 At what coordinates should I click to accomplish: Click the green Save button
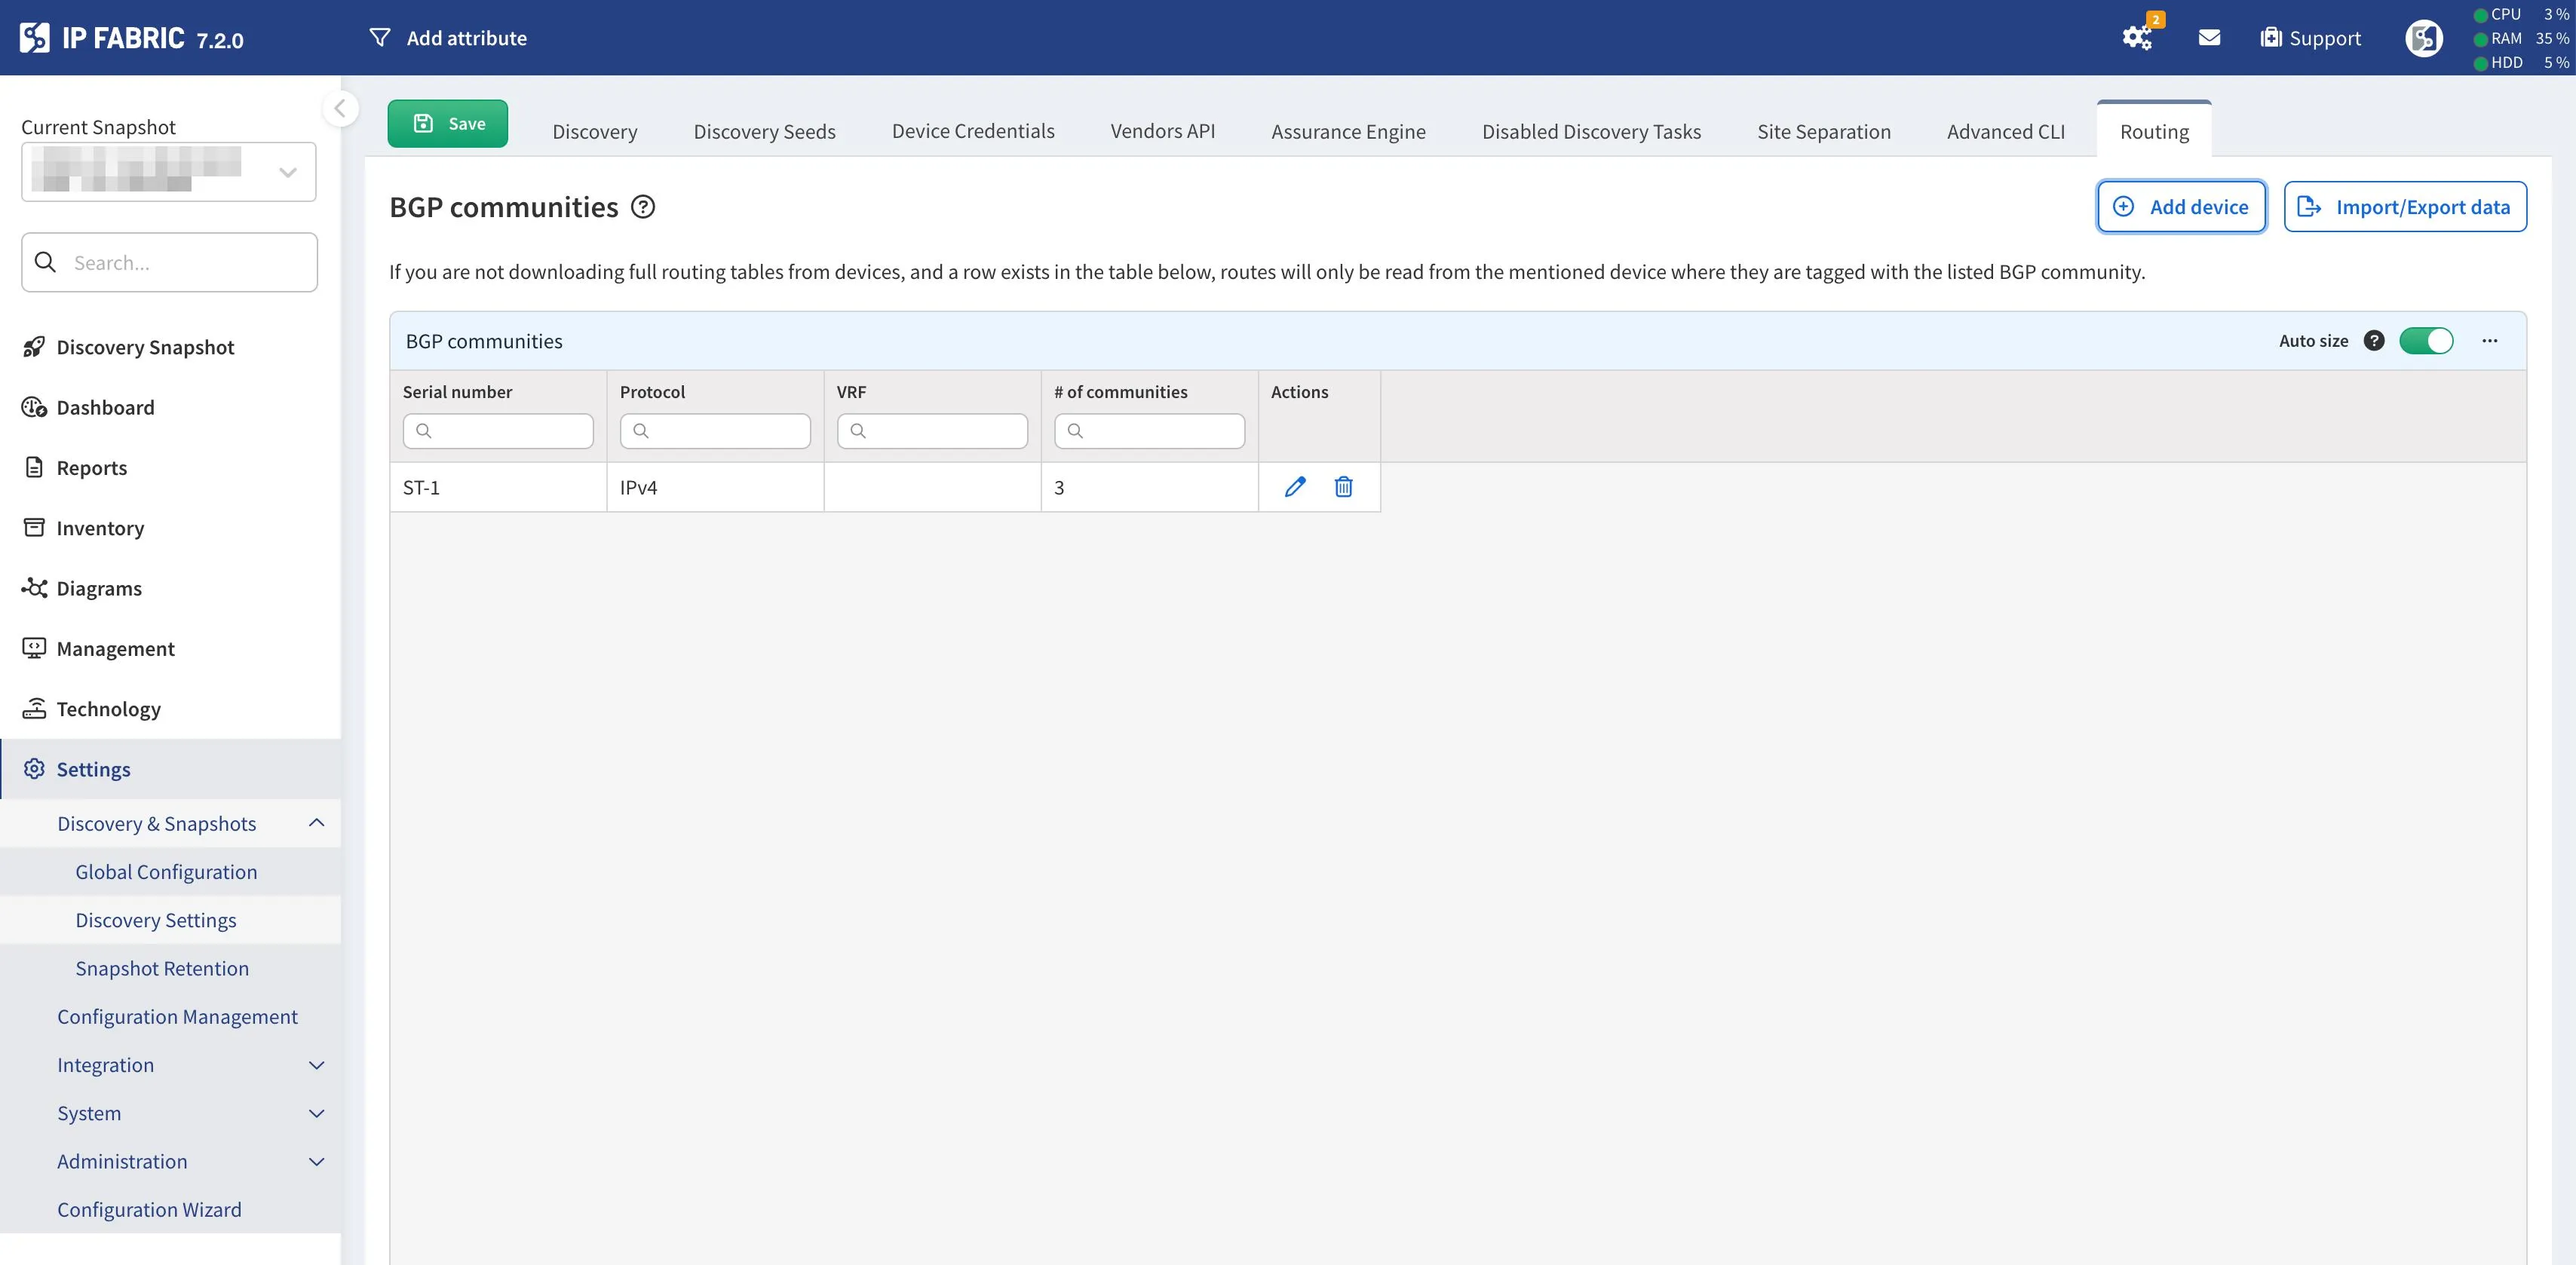point(447,123)
